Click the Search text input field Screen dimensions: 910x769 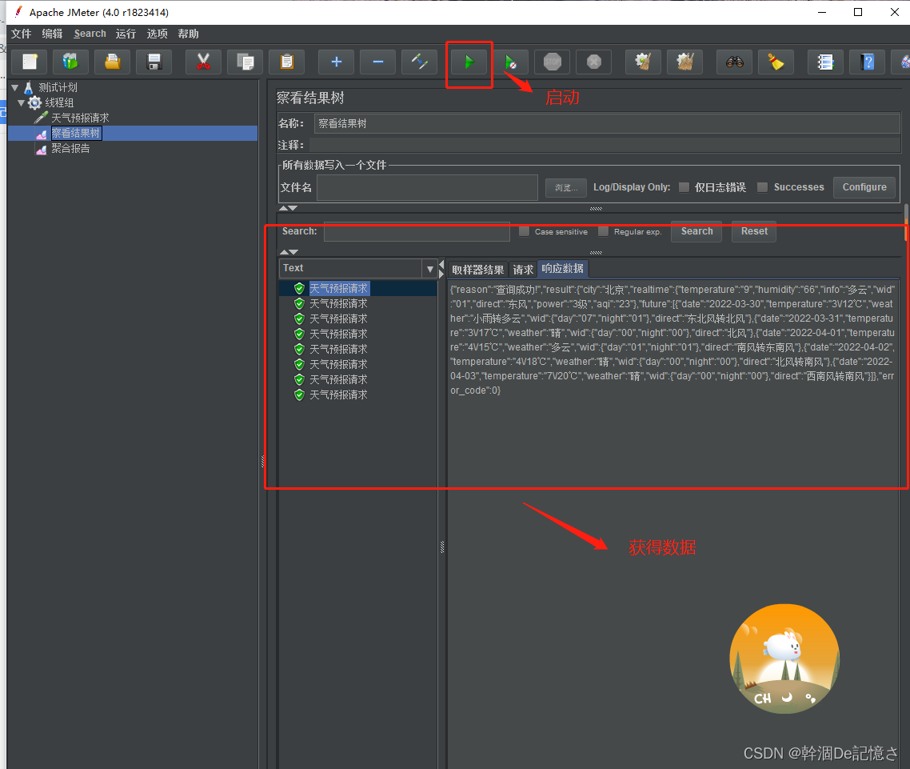tap(417, 232)
